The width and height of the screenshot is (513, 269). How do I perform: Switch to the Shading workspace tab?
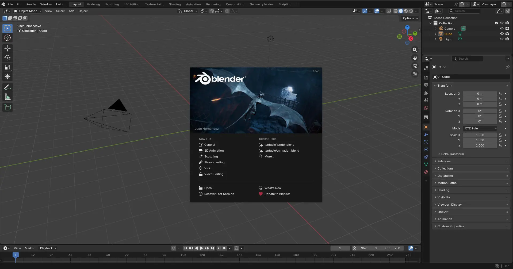pyautogui.click(x=174, y=4)
